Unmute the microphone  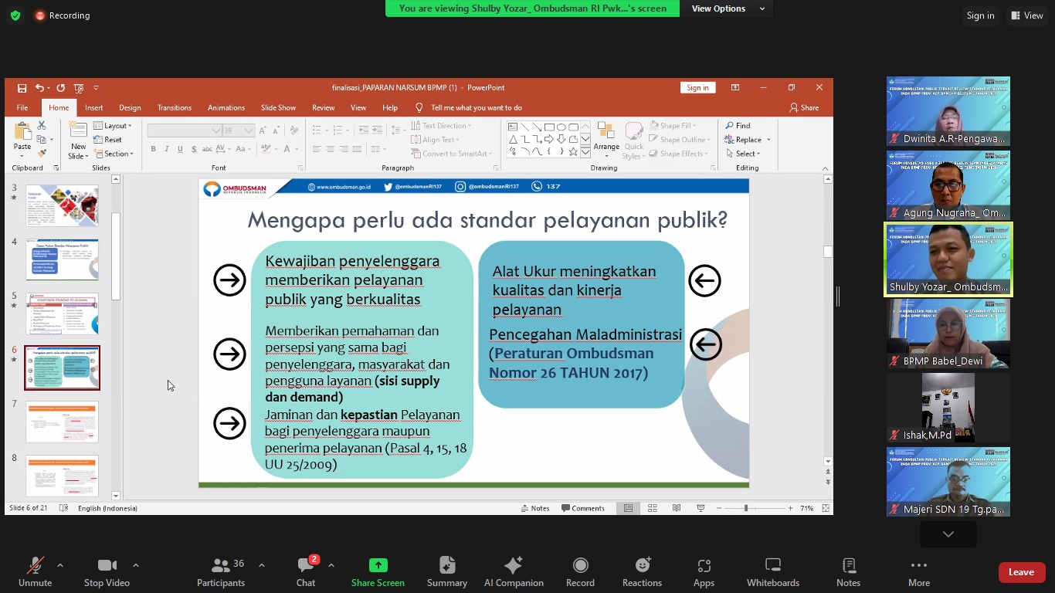point(35,572)
